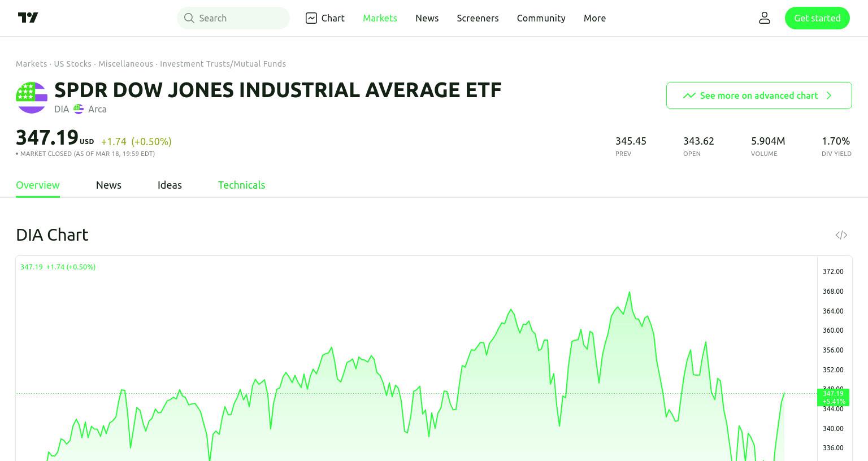
Task: Switch to the Ideas tab
Action: click(170, 185)
